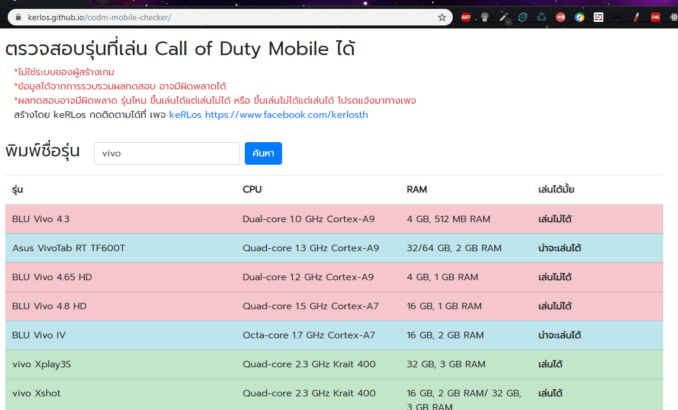Viewport: 678px width, 410px height.
Task: Select the BLU Vivo 4.65 HD cell
Action: 52,277
